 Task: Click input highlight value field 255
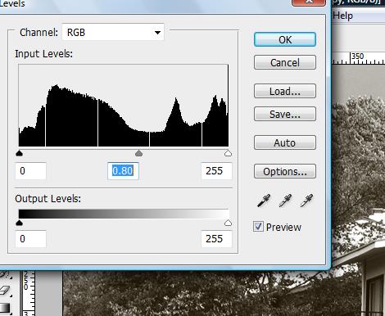216,171
